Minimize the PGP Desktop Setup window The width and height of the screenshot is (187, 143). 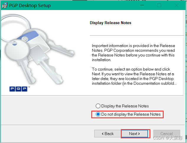coord(142,5)
